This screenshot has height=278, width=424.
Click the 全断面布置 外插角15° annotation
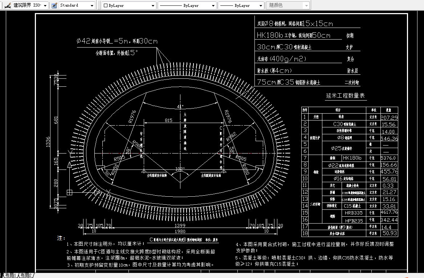pos(117,53)
